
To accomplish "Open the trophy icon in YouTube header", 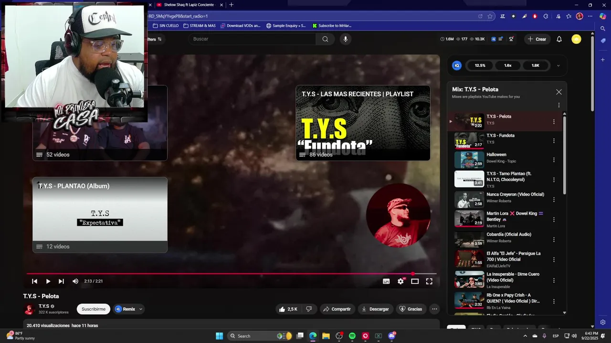I will click(x=511, y=39).
